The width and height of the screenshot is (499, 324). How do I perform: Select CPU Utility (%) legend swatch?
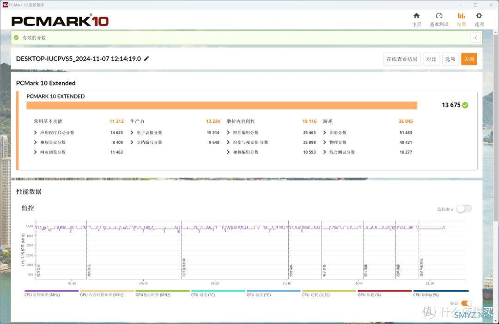(x=441, y=291)
